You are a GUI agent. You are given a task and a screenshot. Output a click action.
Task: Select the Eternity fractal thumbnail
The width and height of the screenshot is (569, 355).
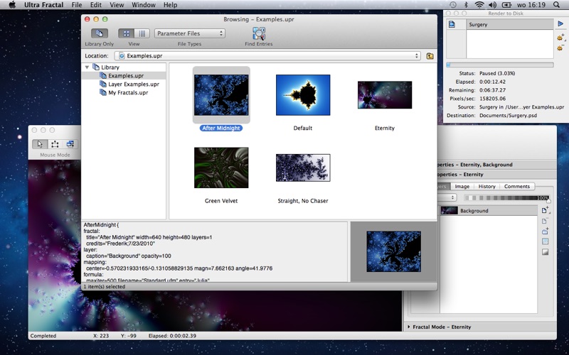pos(385,95)
